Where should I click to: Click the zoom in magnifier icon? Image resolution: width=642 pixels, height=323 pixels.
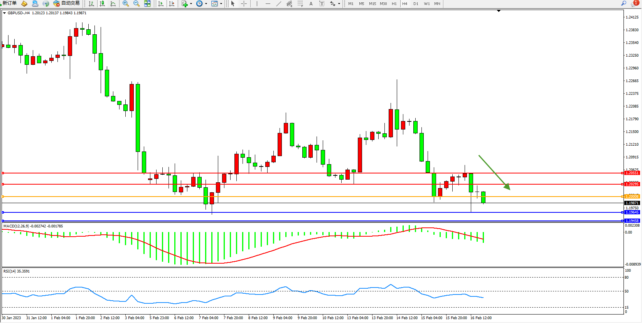pyautogui.click(x=125, y=3)
